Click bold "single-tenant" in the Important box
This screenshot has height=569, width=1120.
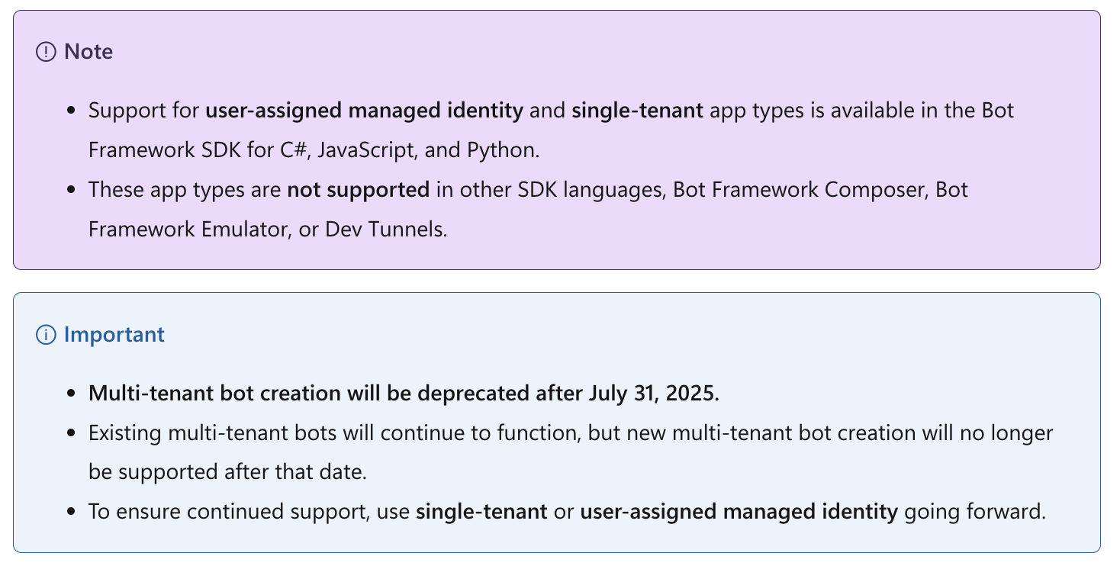point(481,512)
